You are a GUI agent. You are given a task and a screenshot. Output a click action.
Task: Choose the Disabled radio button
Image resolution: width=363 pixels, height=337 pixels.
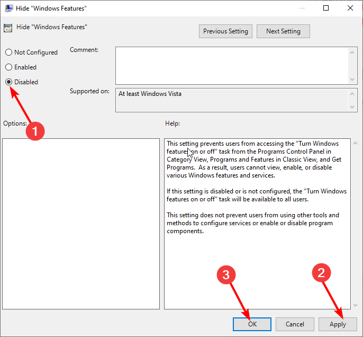[x=22, y=82]
